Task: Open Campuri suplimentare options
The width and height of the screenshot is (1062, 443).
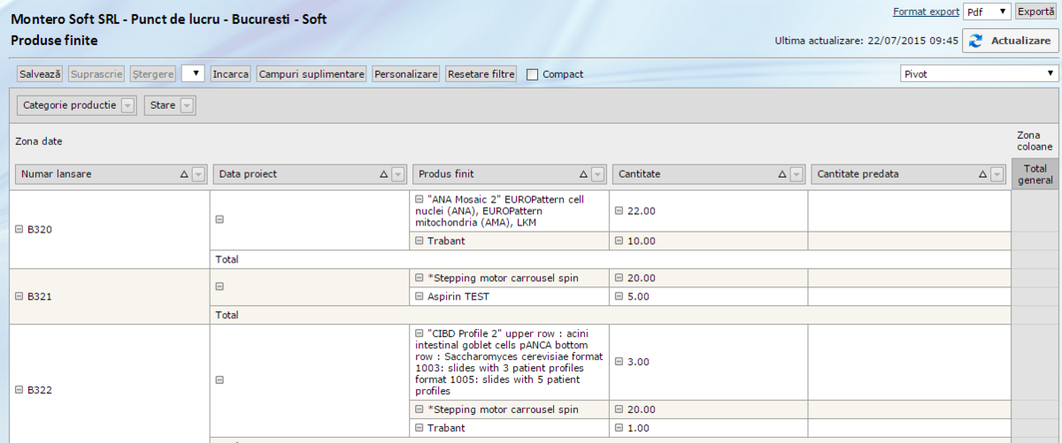Action: point(312,74)
